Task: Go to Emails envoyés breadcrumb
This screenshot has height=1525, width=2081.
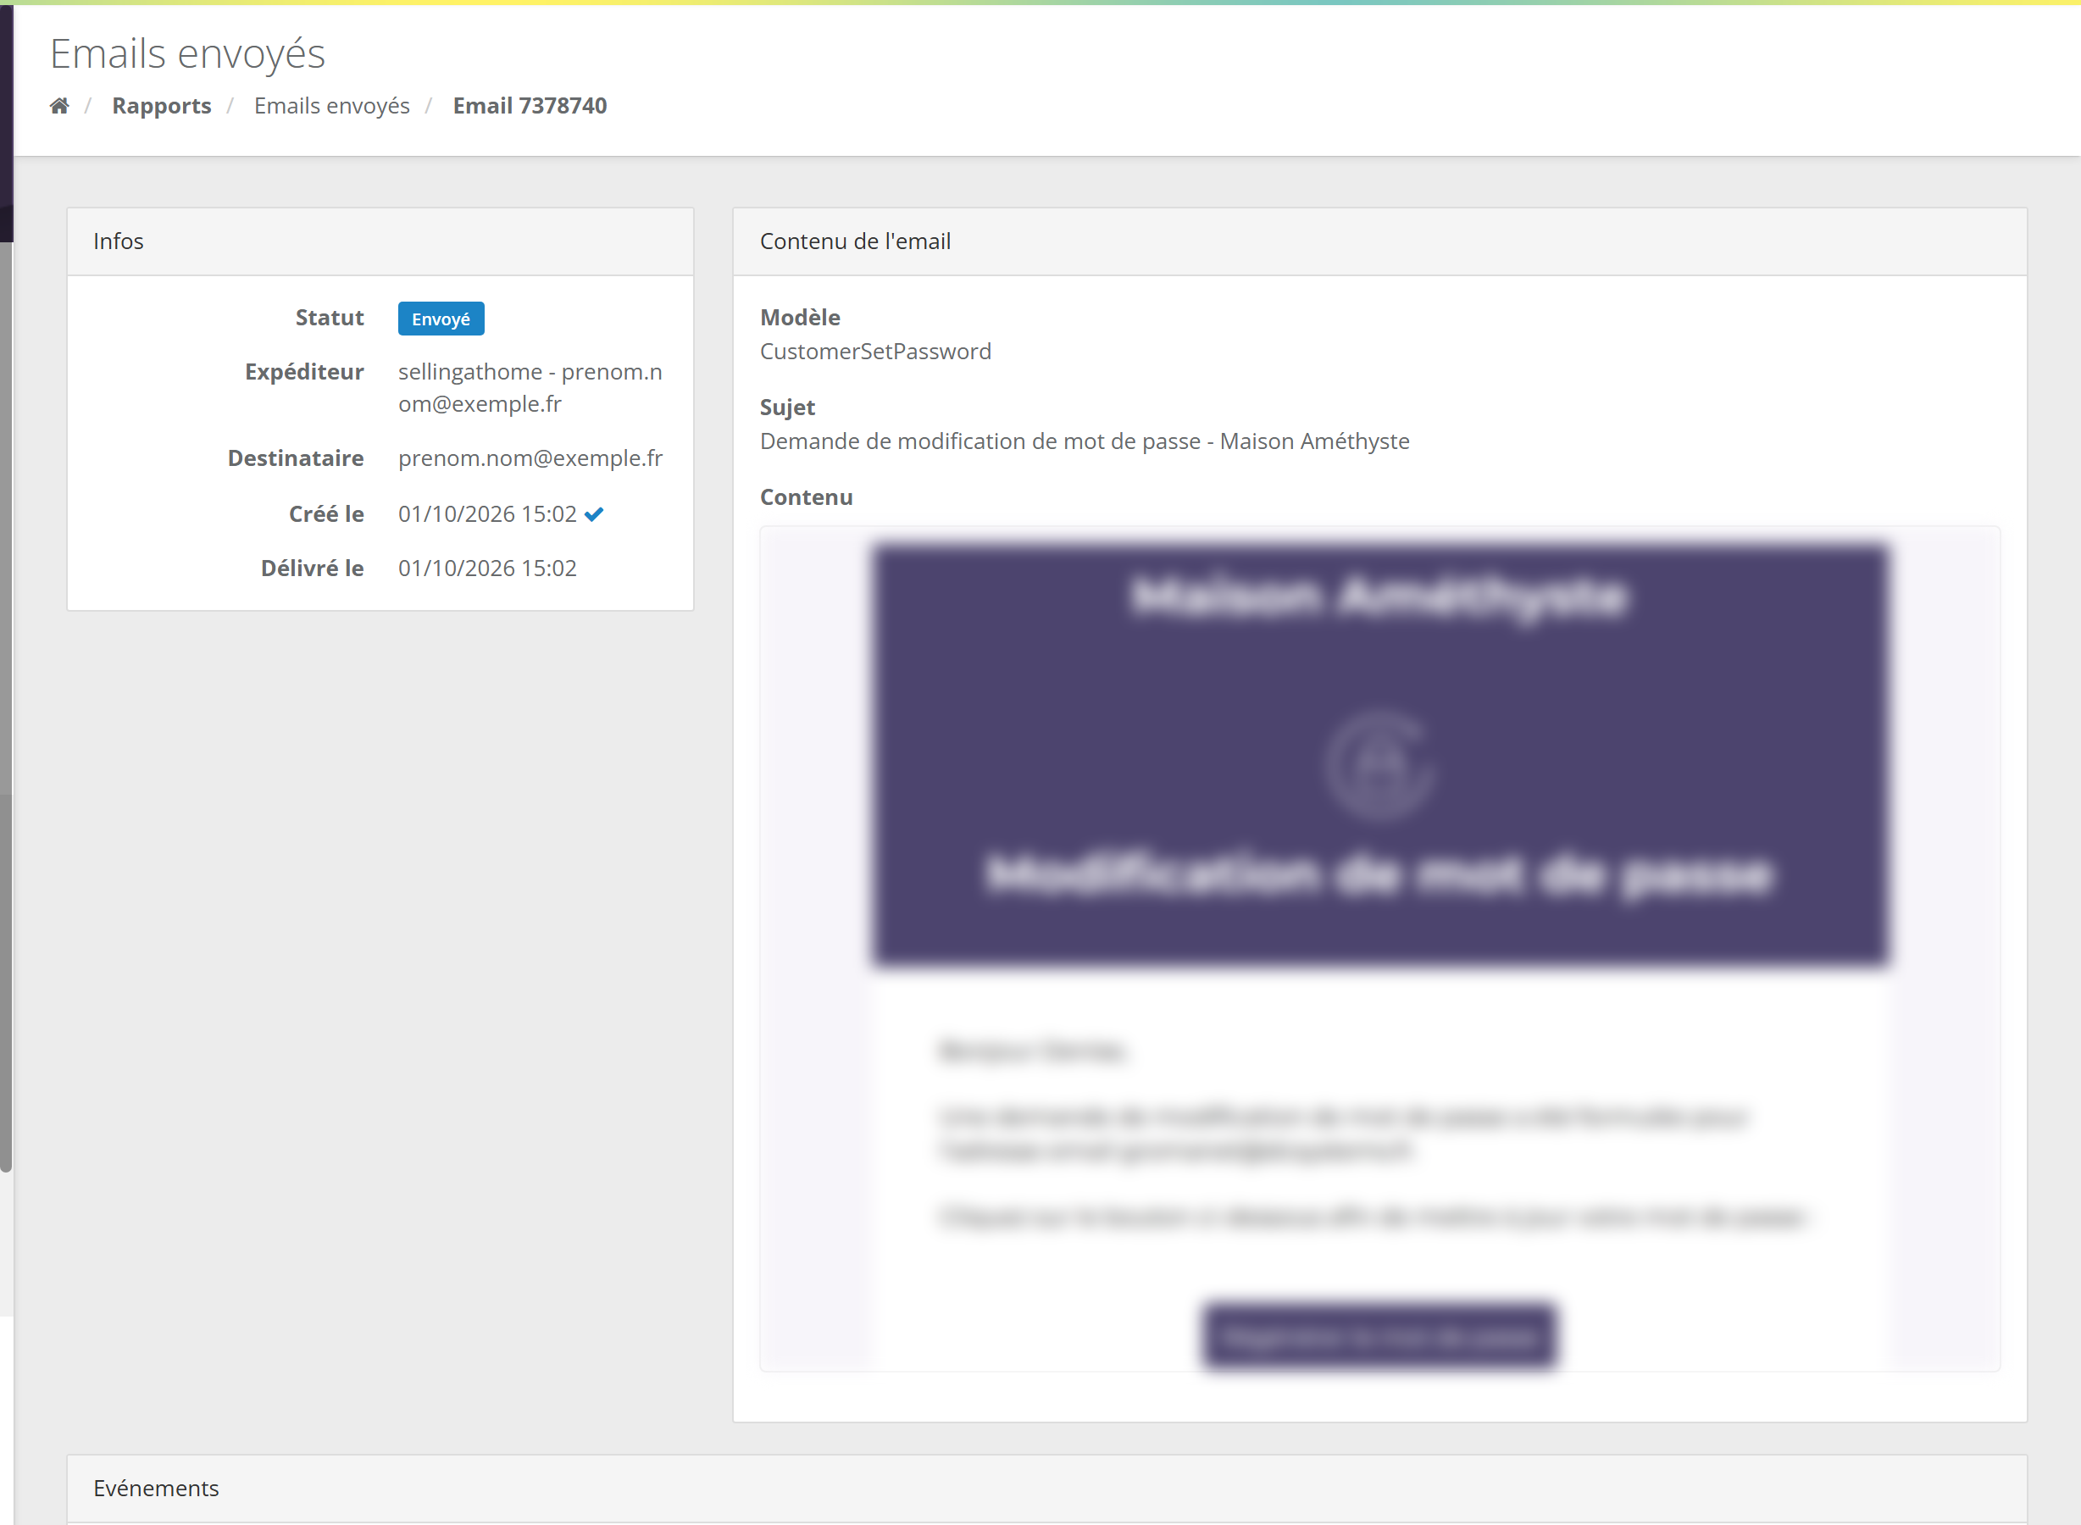Action: coord(331,106)
